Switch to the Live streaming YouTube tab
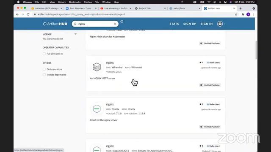This screenshot has height=152, width=271. click(116, 8)
